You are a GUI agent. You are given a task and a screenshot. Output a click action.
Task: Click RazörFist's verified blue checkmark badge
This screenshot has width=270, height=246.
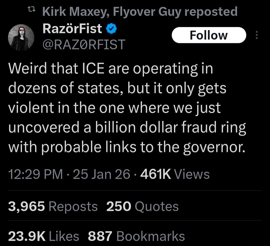tap(111, 29)
